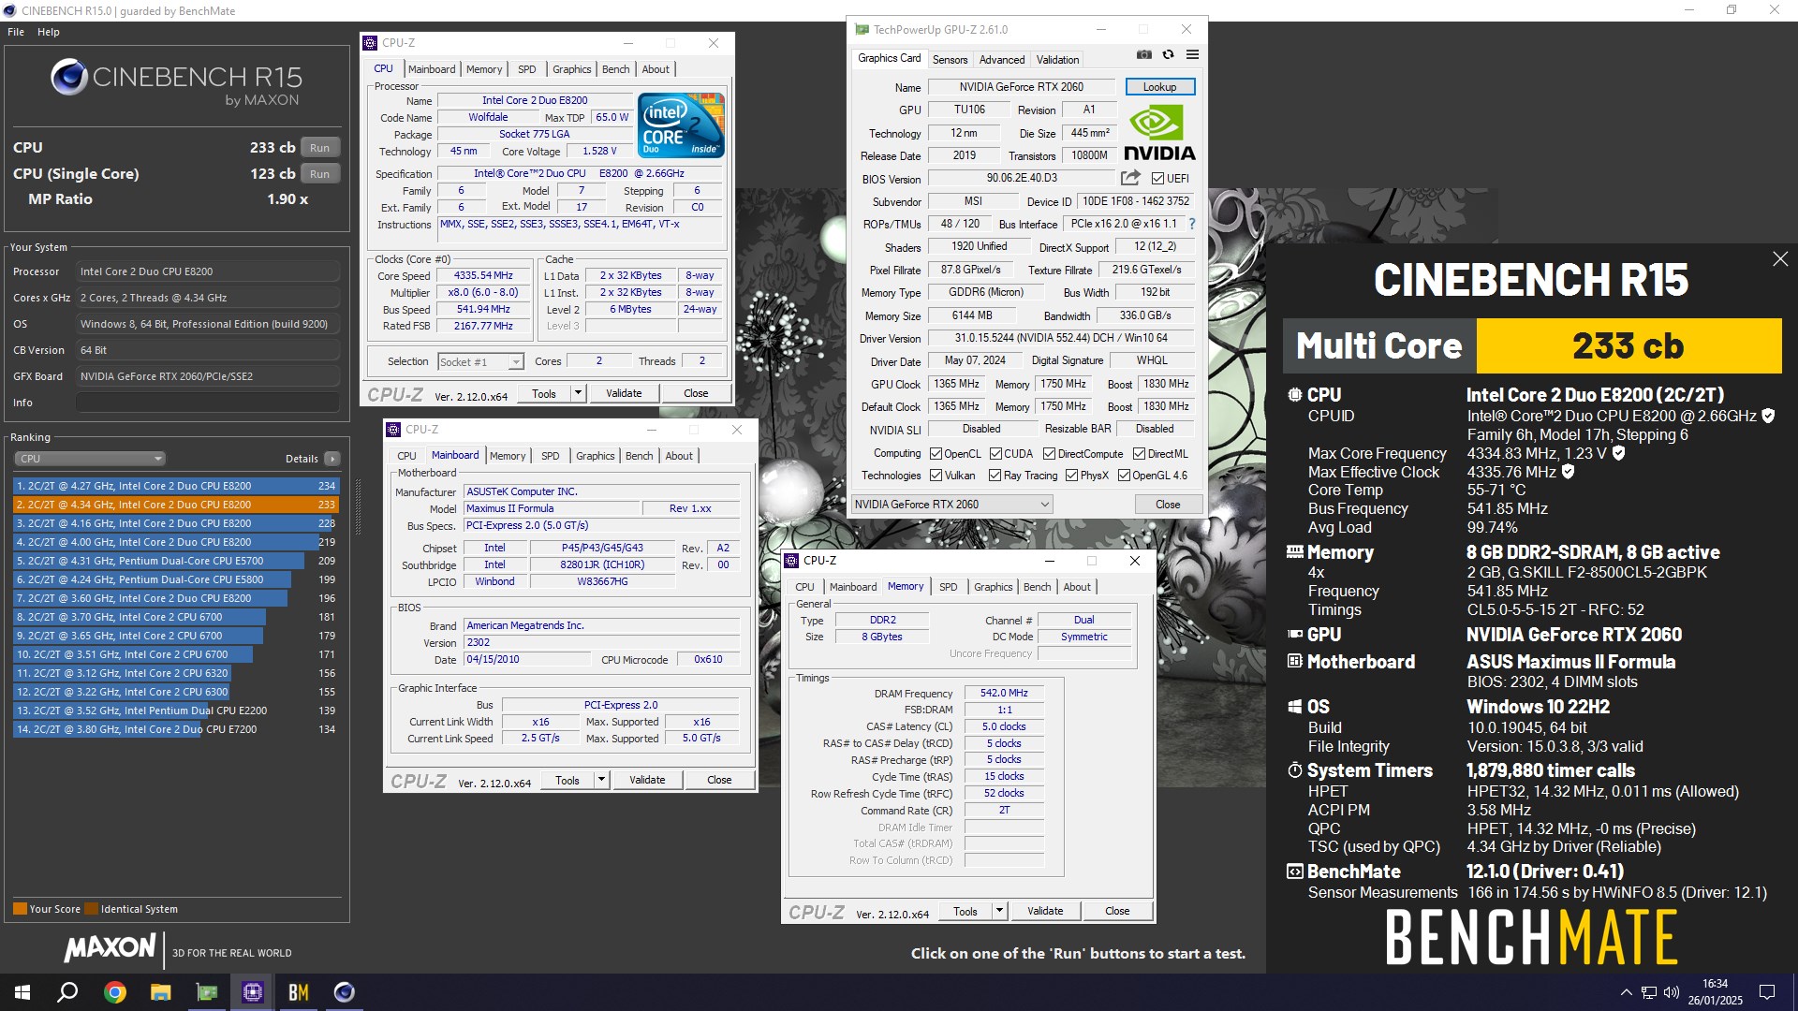The width and height of the screenshot is (1798, 1011).
Task: Open Cinebench taskbar icon
Action: tap(345, 992)
